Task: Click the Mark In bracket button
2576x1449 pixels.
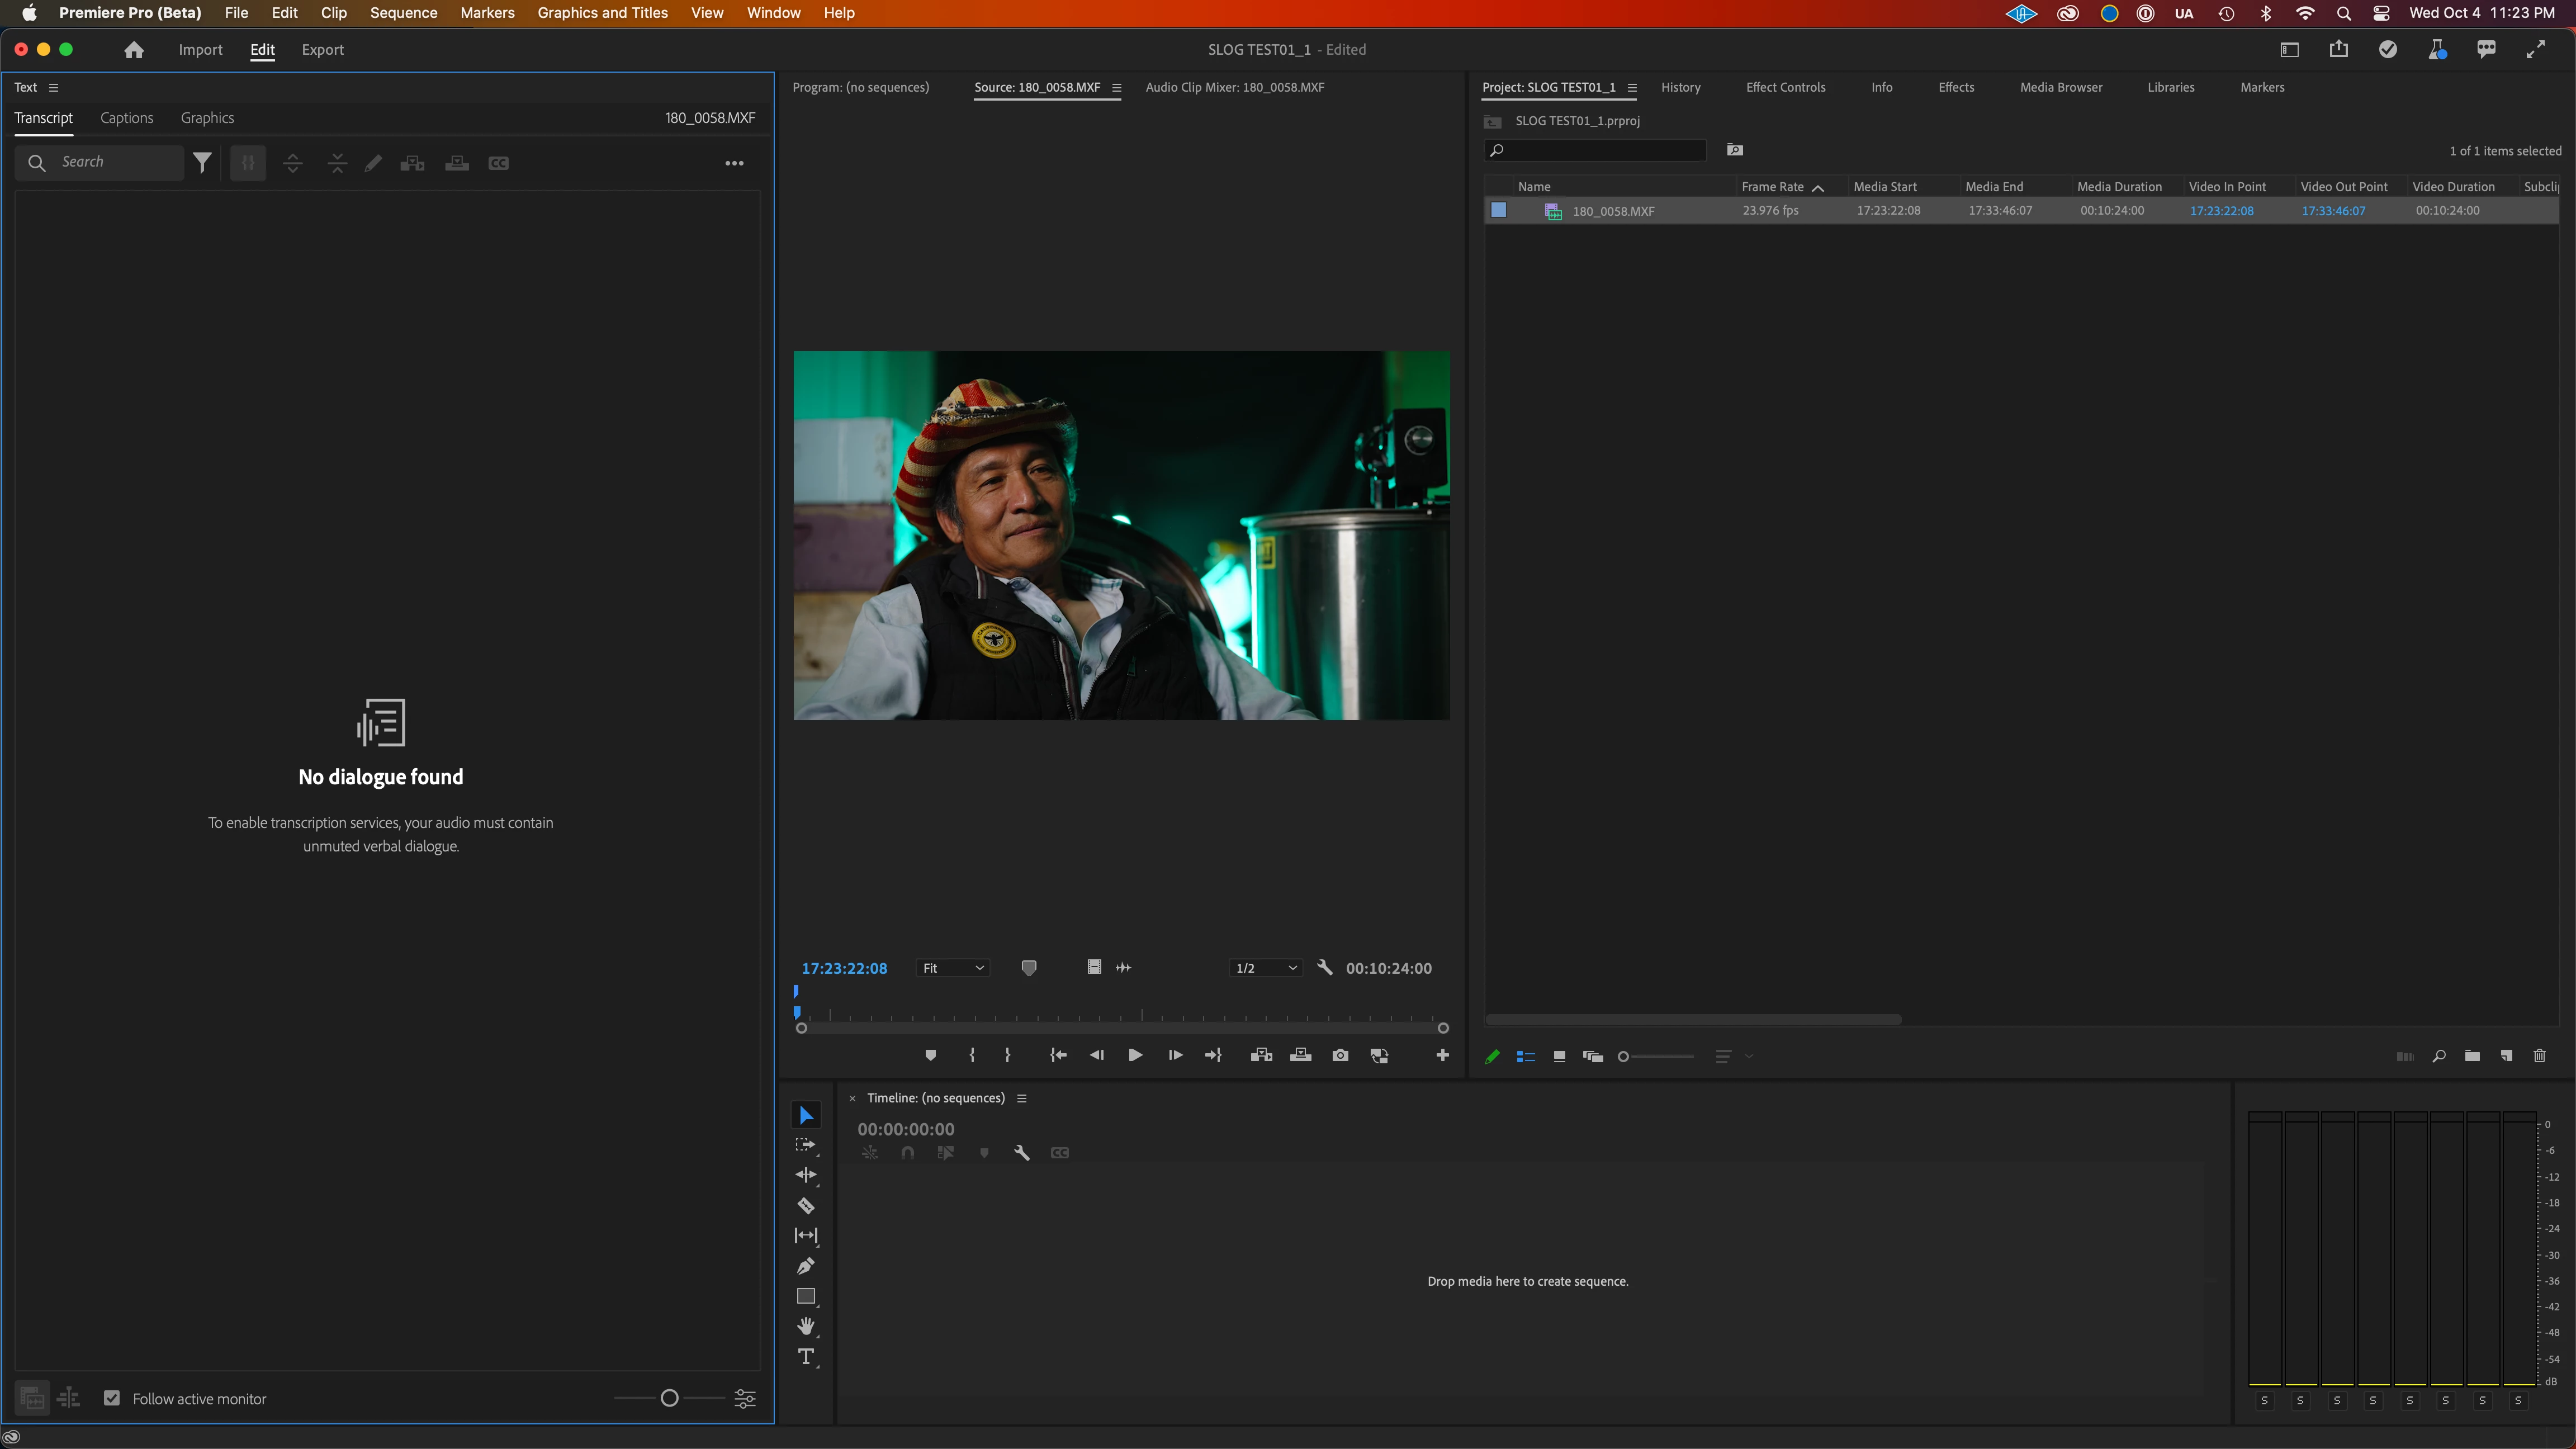Action: point(972,1055)
